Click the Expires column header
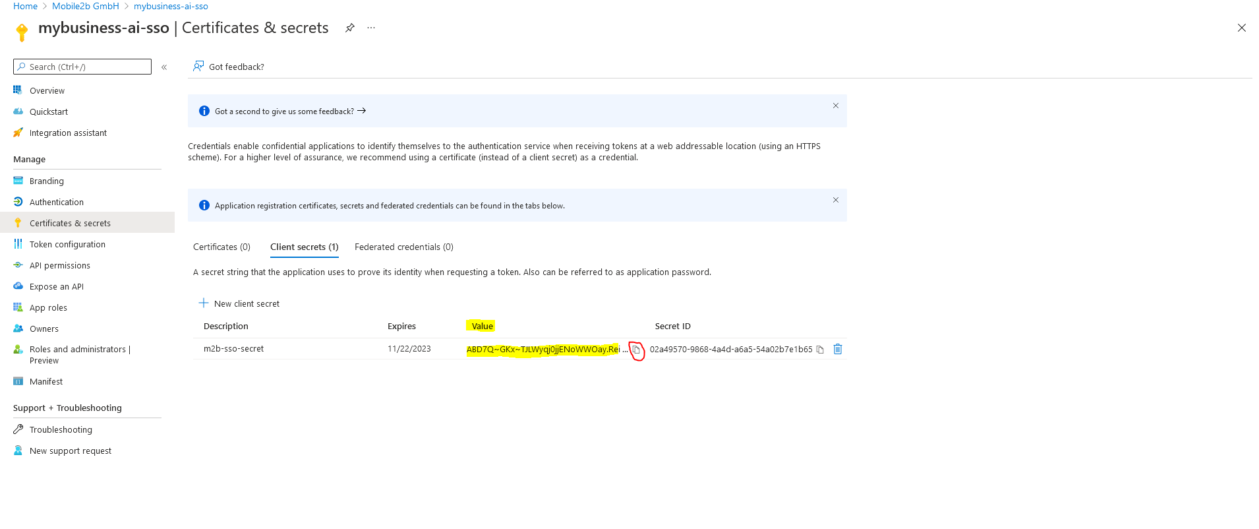The width and height of the screenshot is (1259, 529). pos(401,326)
